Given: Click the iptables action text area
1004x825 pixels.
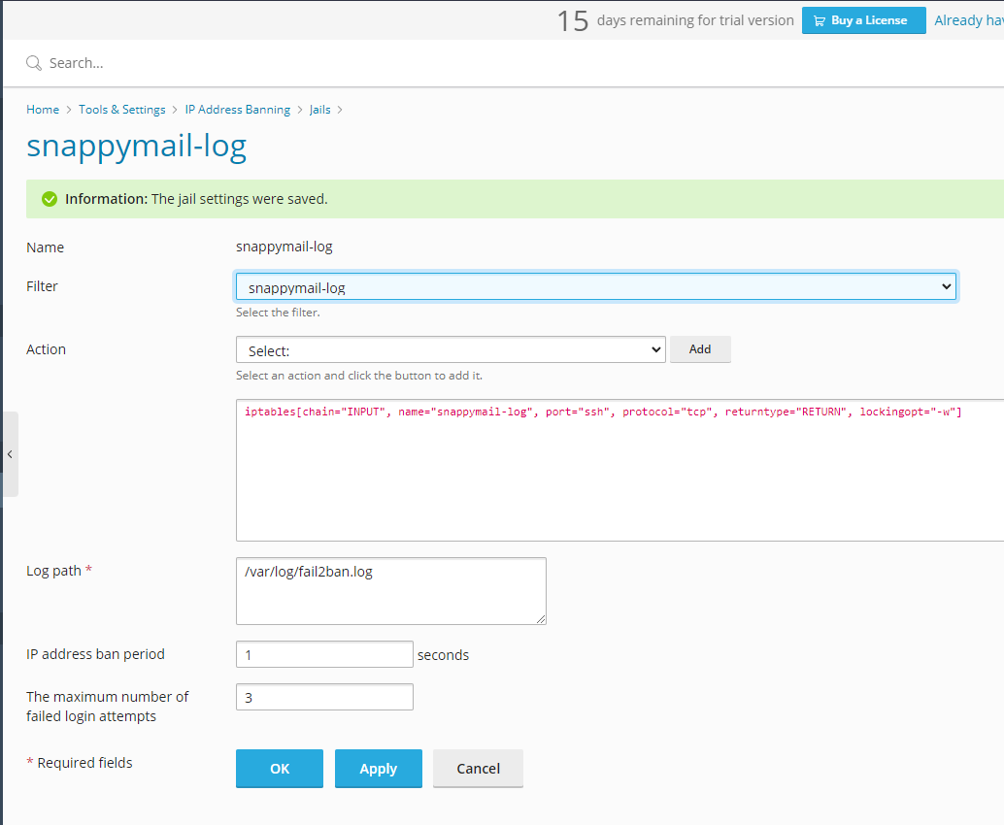Looking at the screenshot, I should click(619, 470).
